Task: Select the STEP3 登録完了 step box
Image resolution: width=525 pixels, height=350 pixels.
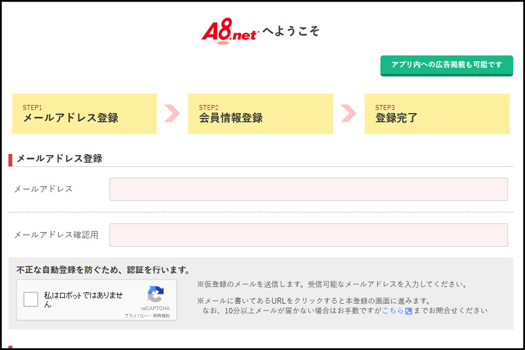Action: (x=437, y=114)
